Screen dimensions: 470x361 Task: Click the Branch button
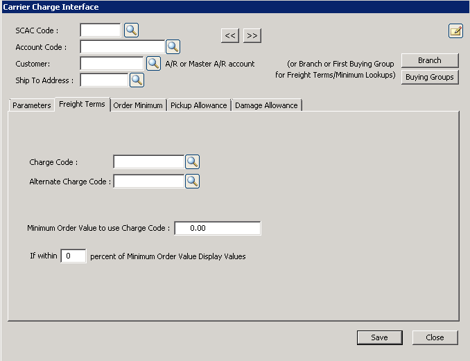[429, 60]
